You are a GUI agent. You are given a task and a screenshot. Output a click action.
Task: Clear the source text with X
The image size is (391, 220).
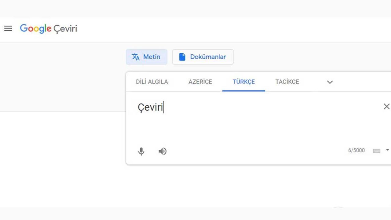[386, 107]
